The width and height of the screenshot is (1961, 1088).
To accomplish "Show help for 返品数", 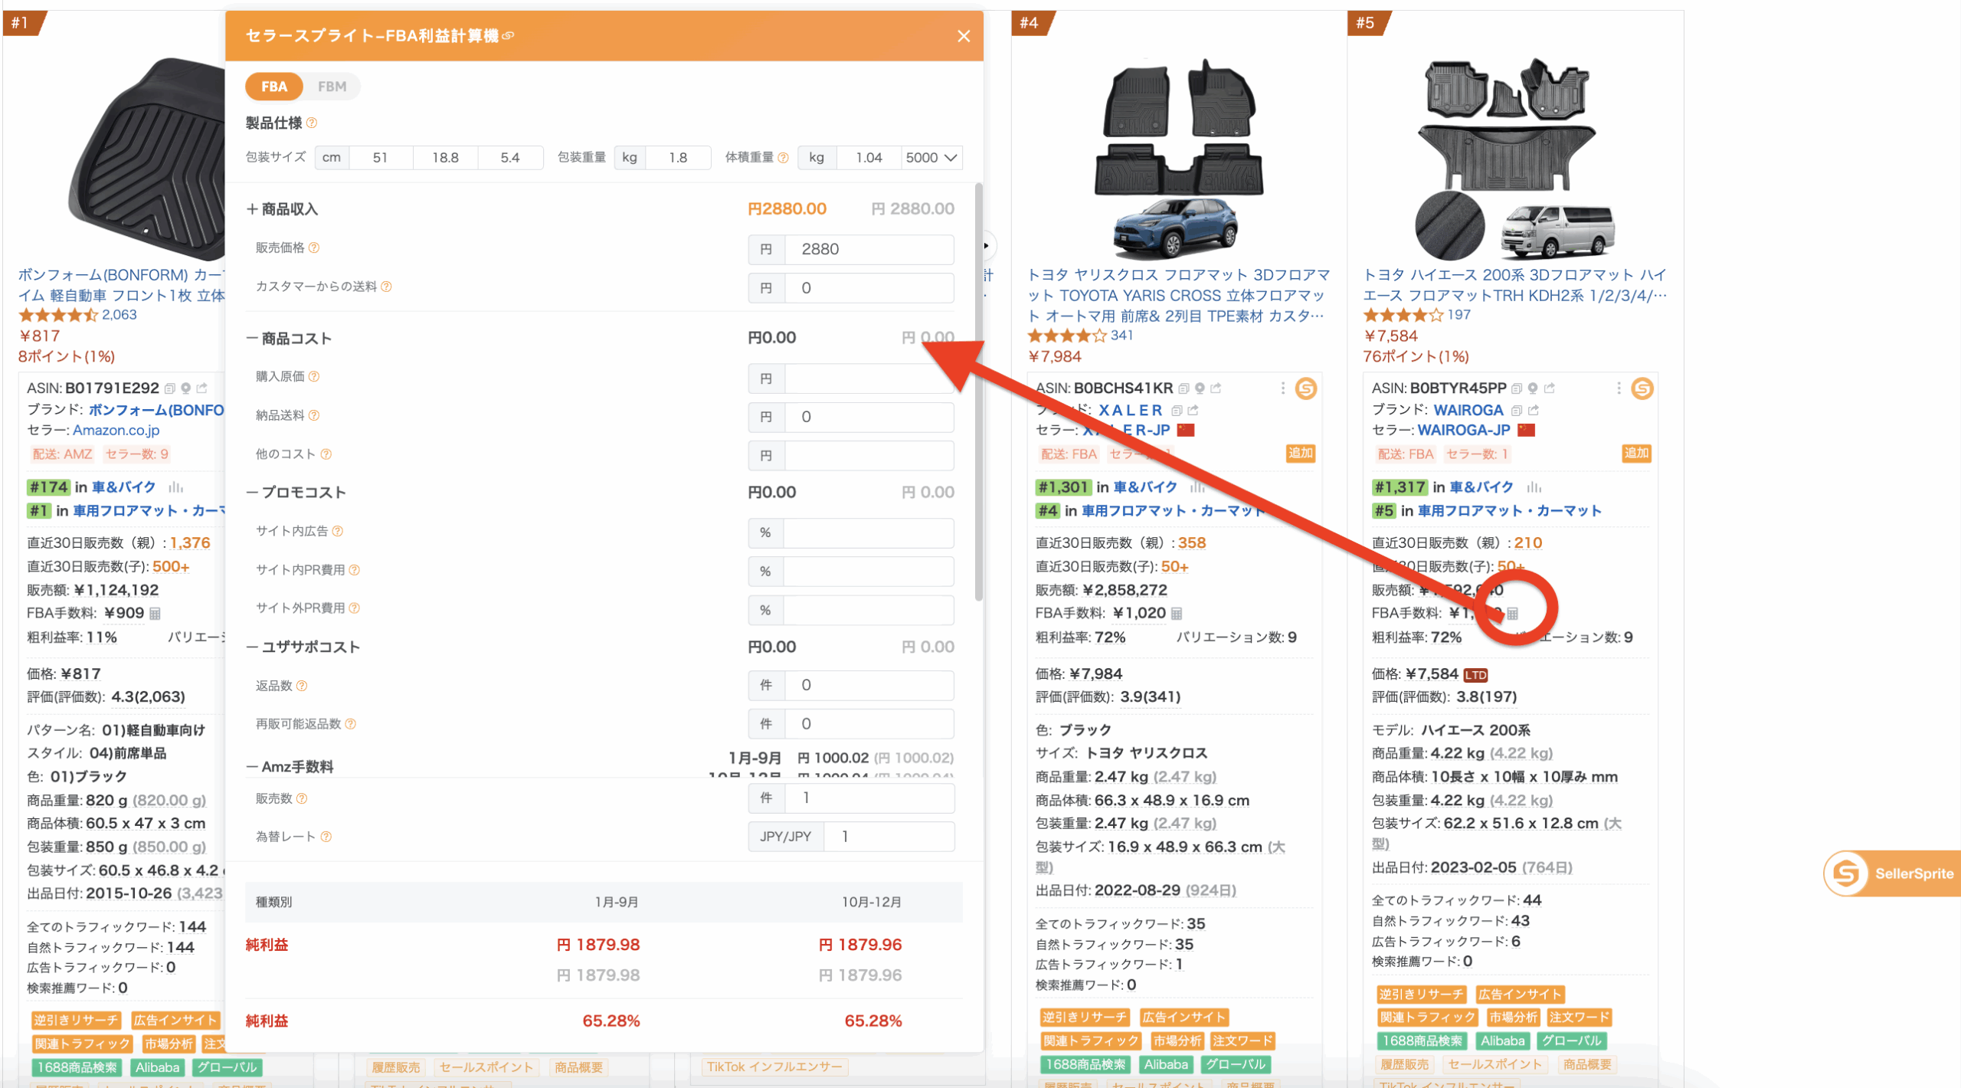I will [x=302, y=686].
